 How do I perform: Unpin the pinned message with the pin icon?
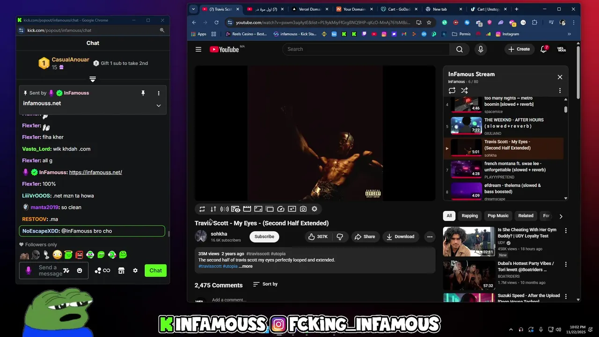point(143,93)
